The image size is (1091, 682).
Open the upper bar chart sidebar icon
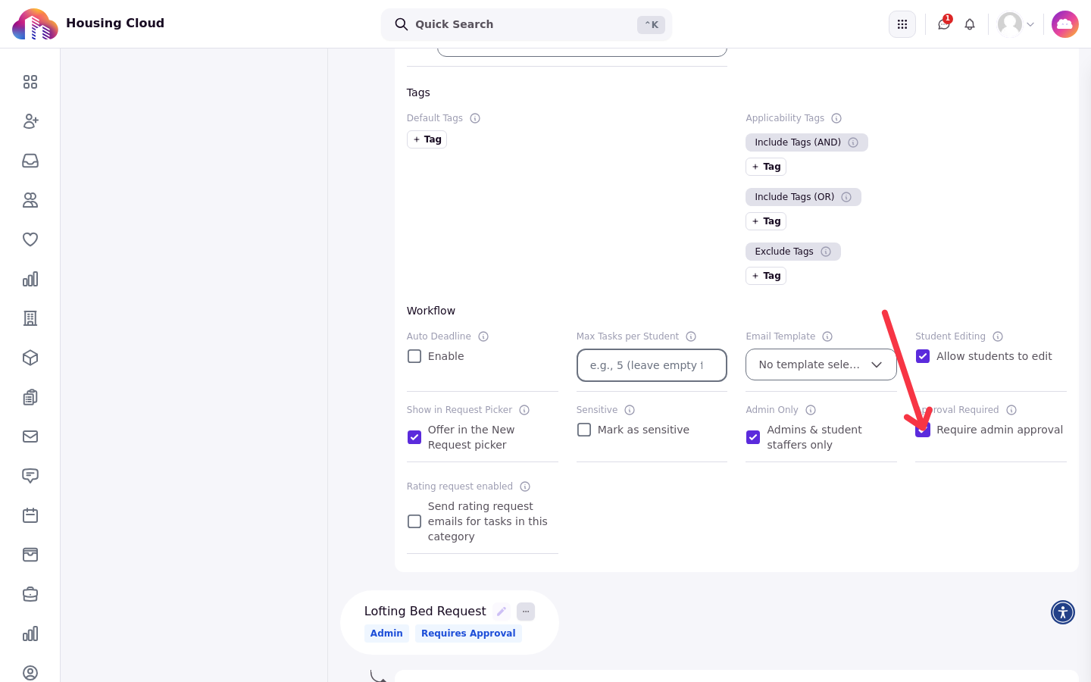[30, 279]
